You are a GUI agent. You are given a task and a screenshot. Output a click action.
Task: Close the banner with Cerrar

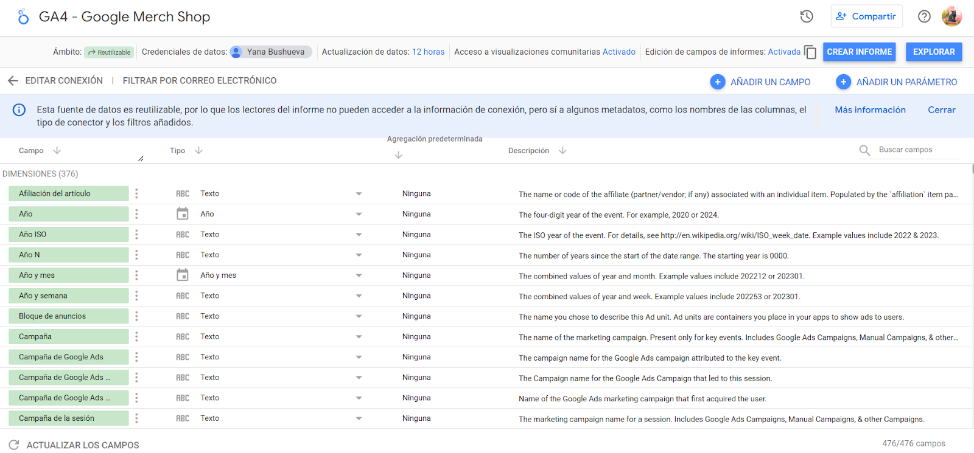pos(941,110)
